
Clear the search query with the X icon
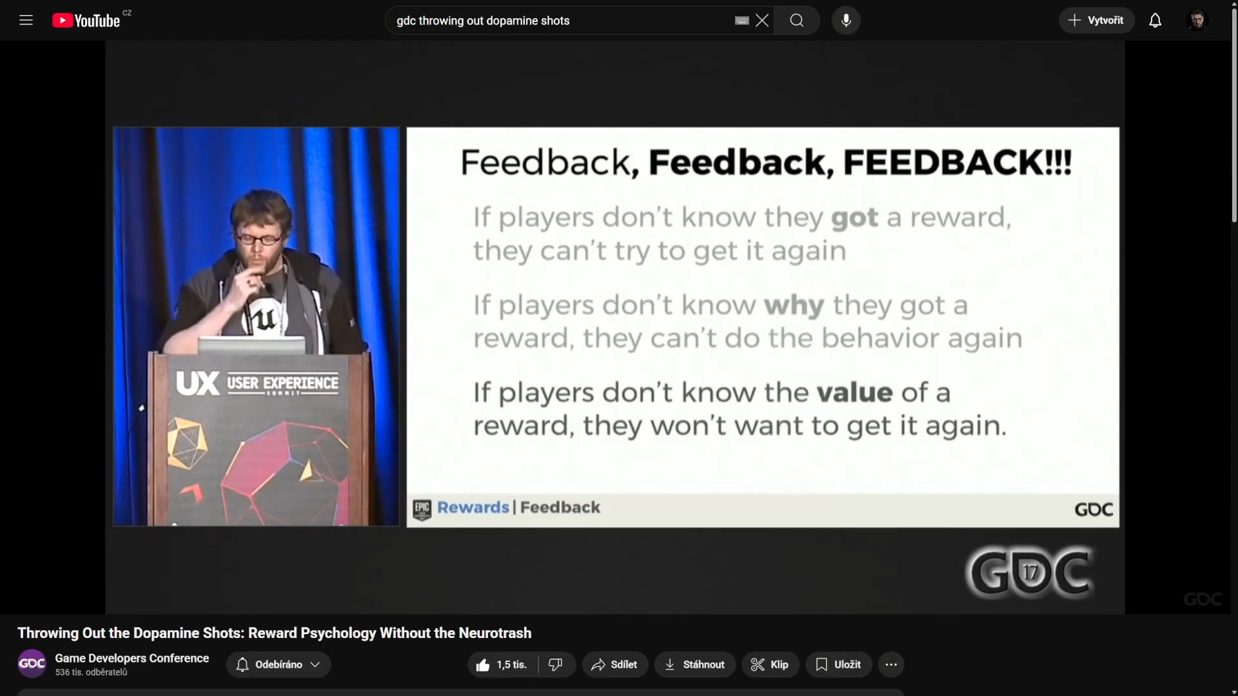762,20
